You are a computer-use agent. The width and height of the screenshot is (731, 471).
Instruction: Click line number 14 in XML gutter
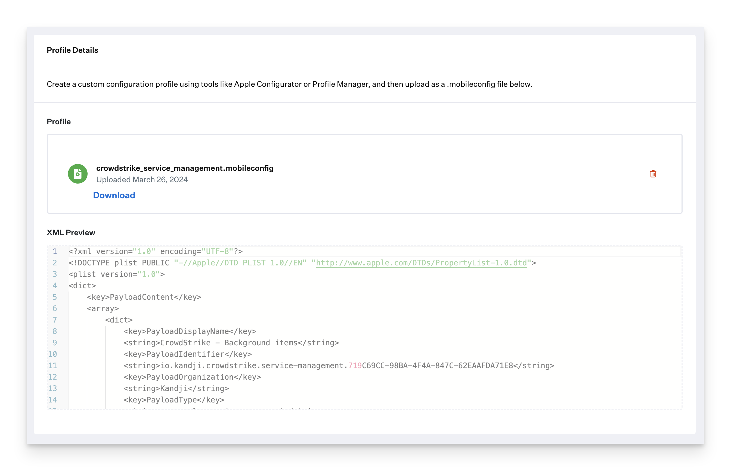point(52,400)
